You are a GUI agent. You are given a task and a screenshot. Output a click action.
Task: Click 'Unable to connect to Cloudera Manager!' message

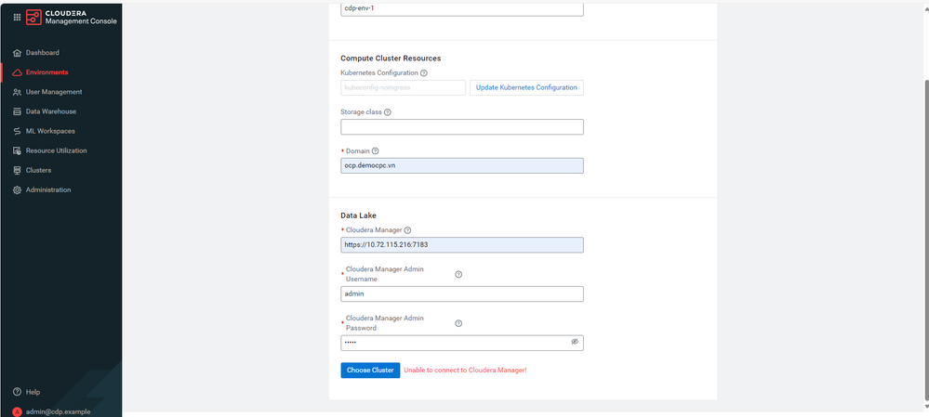[465, 371]
